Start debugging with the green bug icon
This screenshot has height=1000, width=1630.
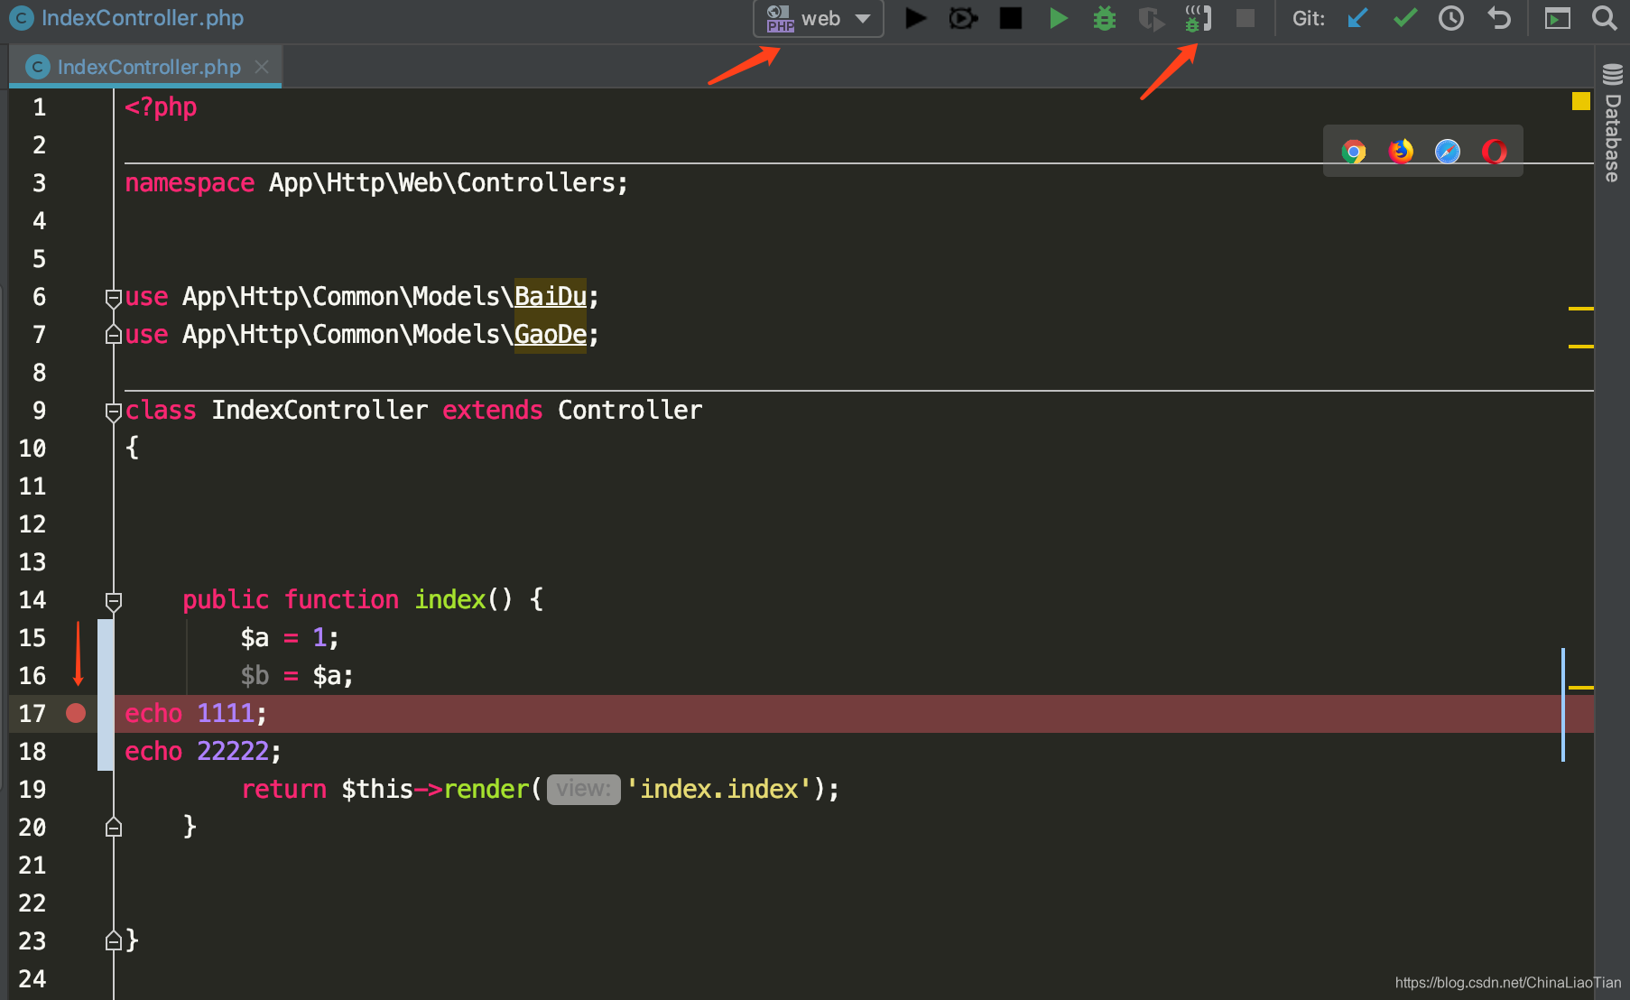click(x=1105, y=17)
